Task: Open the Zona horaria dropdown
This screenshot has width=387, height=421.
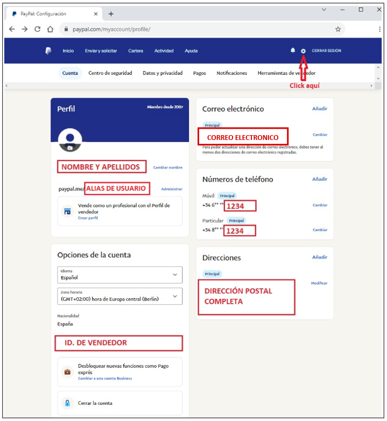Action: point(119,296)
